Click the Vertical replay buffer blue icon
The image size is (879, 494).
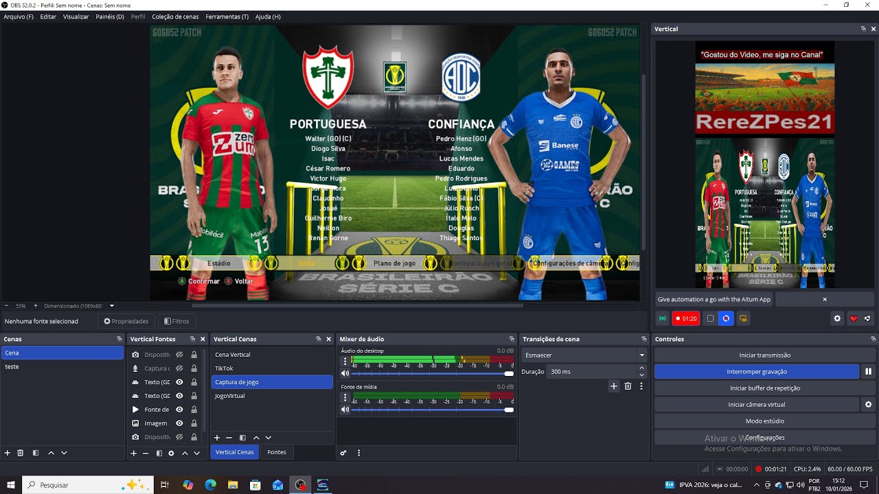click(727, 318)
